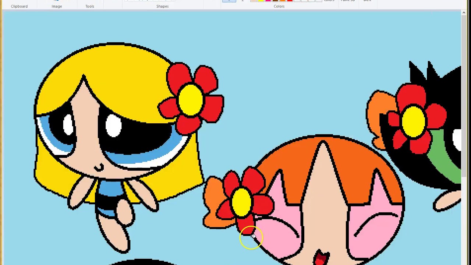
Task: Select the magenta color swatch
Action: click(x=268, y=1)
